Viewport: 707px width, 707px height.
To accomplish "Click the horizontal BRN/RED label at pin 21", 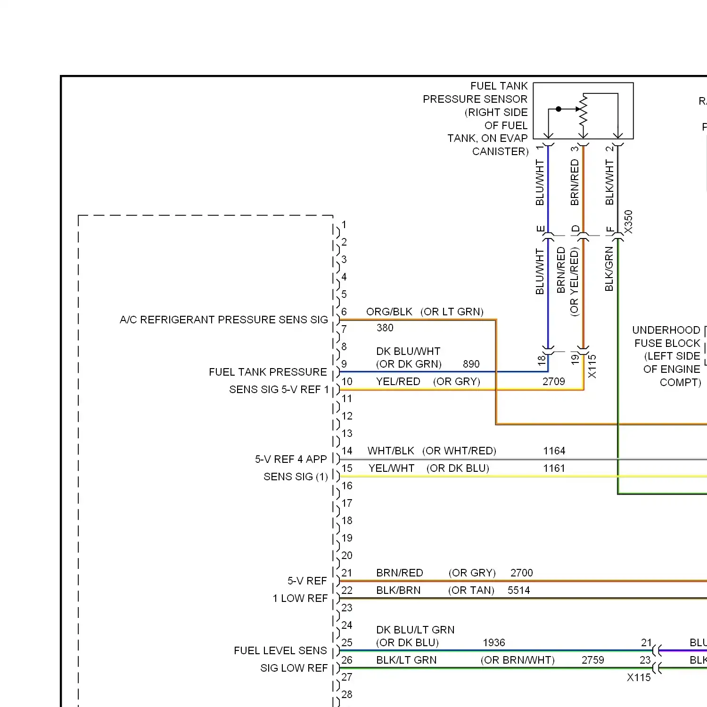I will pos(400,573).
